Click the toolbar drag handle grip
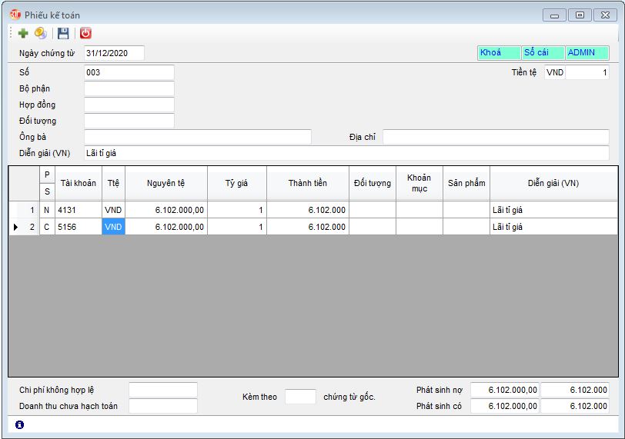 (12, 33)
